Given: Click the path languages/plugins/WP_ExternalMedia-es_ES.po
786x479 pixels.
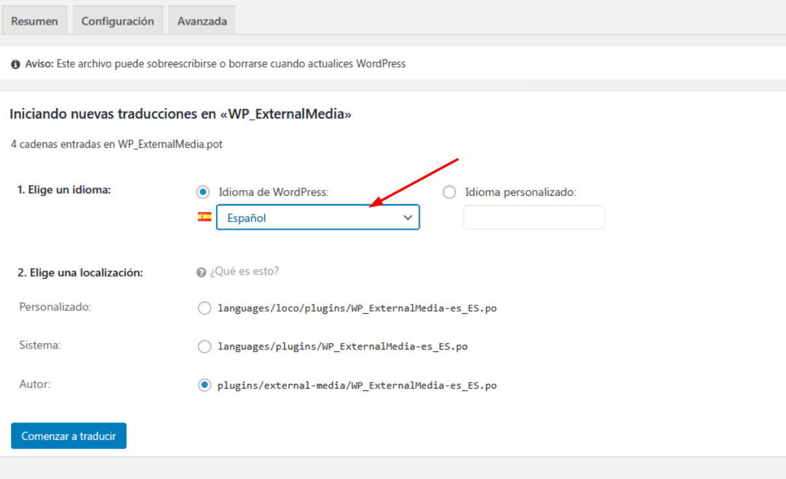Looking at the screenshot, I should coord(342,347).
